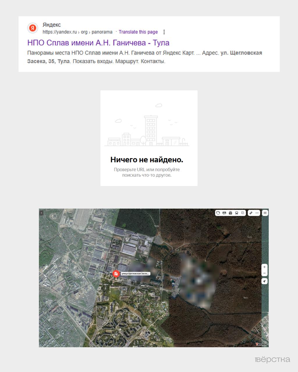Open the hamburger menu on map
The height and width of the screenshot is (372, 298).
(265, 213)
